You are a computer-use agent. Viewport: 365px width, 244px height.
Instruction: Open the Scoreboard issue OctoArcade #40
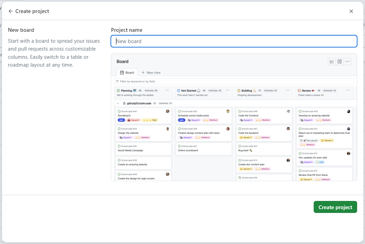[125, 116]
